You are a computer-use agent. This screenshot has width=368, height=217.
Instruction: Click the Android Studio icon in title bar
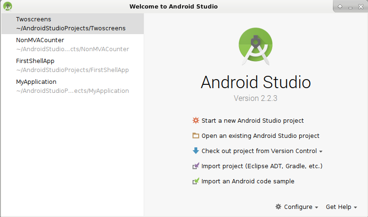click(x=8, y=6)
